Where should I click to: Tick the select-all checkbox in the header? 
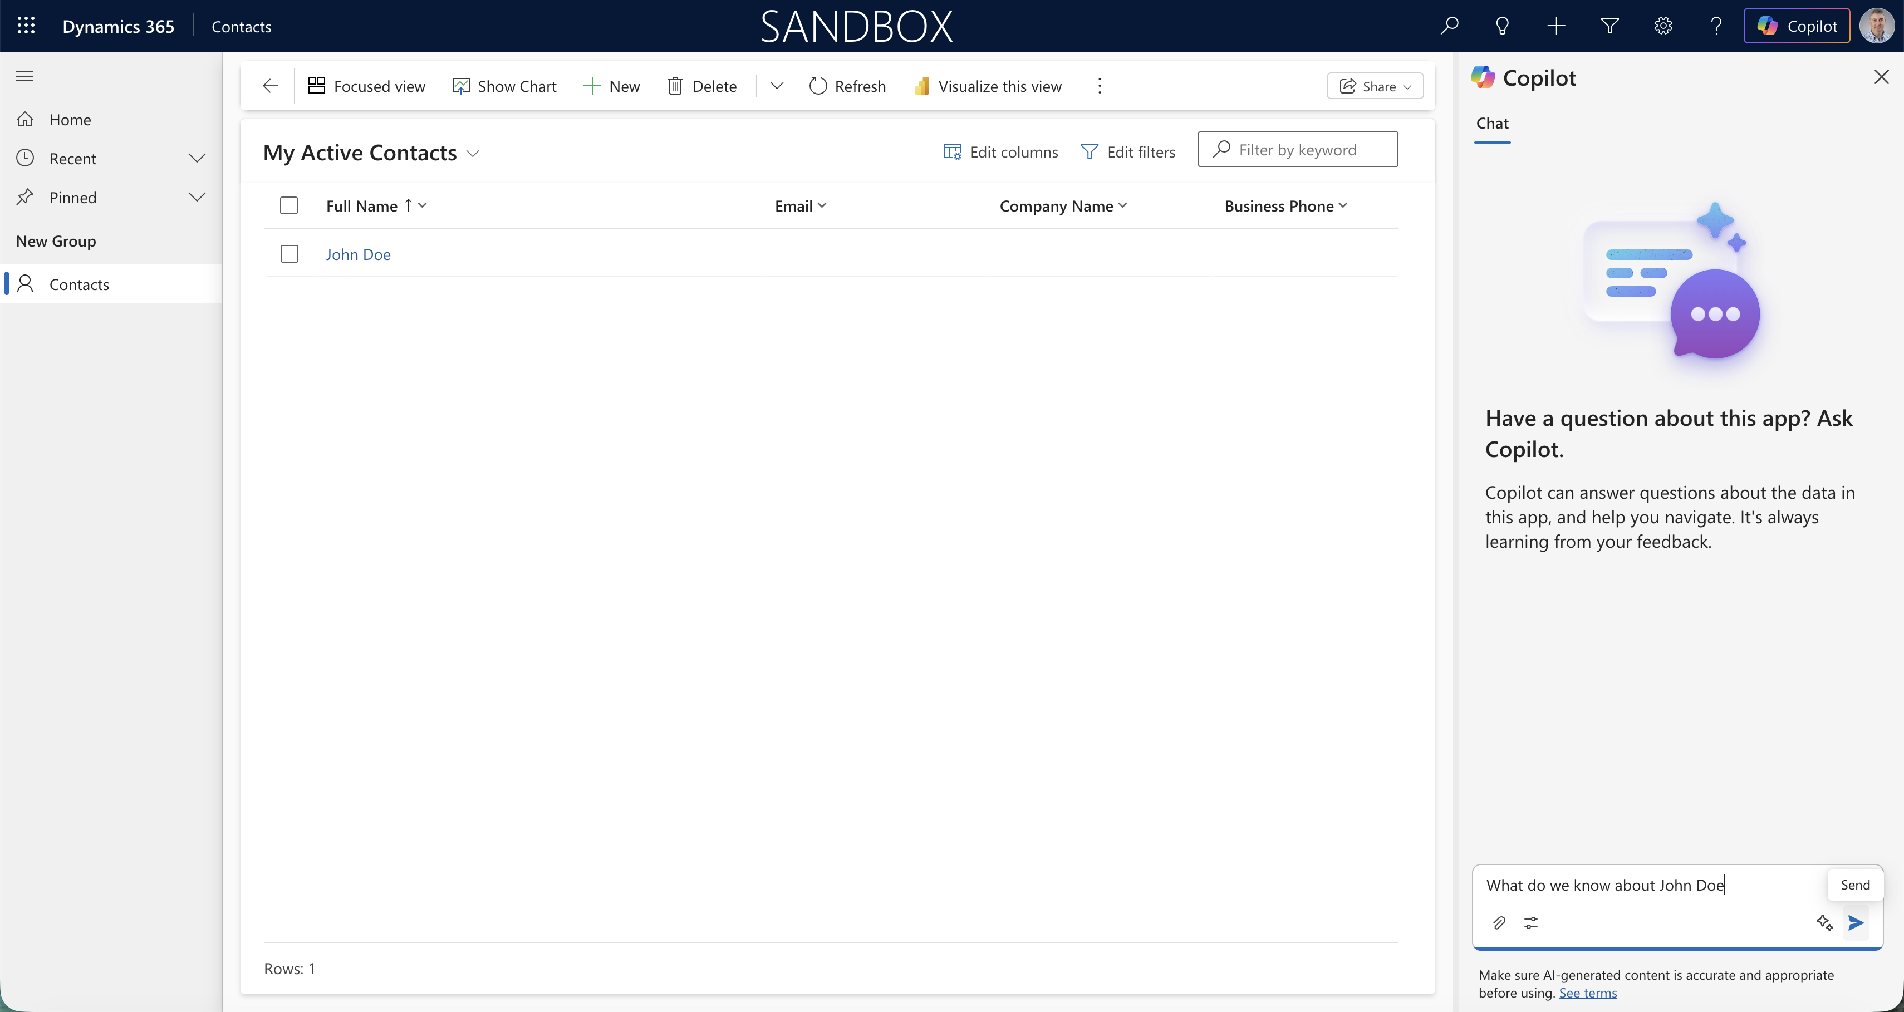289,205
